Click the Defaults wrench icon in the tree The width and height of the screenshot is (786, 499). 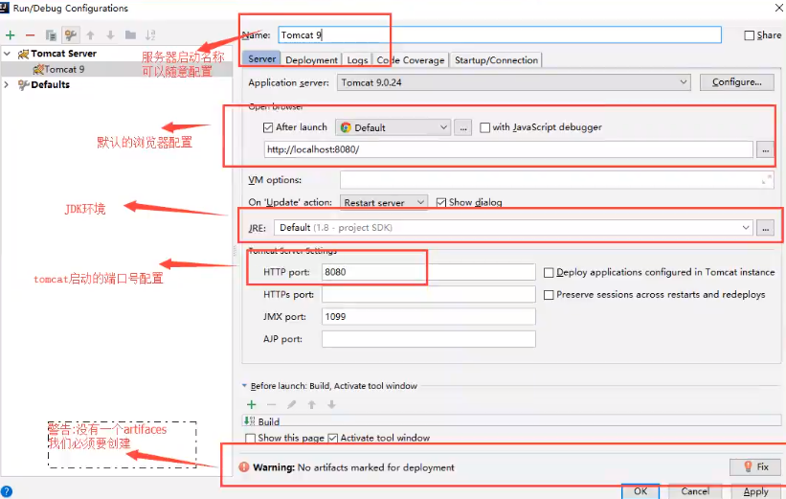(x=23, y=84)
